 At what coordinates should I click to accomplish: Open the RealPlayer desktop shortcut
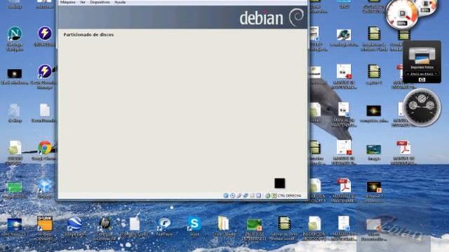pyautogui.click(x=164, y=224)
